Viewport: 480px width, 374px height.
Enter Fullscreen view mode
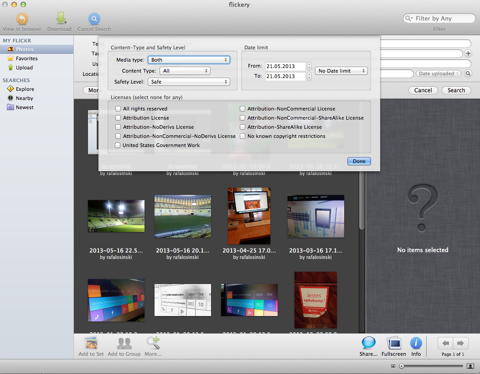tap(393, 343)
